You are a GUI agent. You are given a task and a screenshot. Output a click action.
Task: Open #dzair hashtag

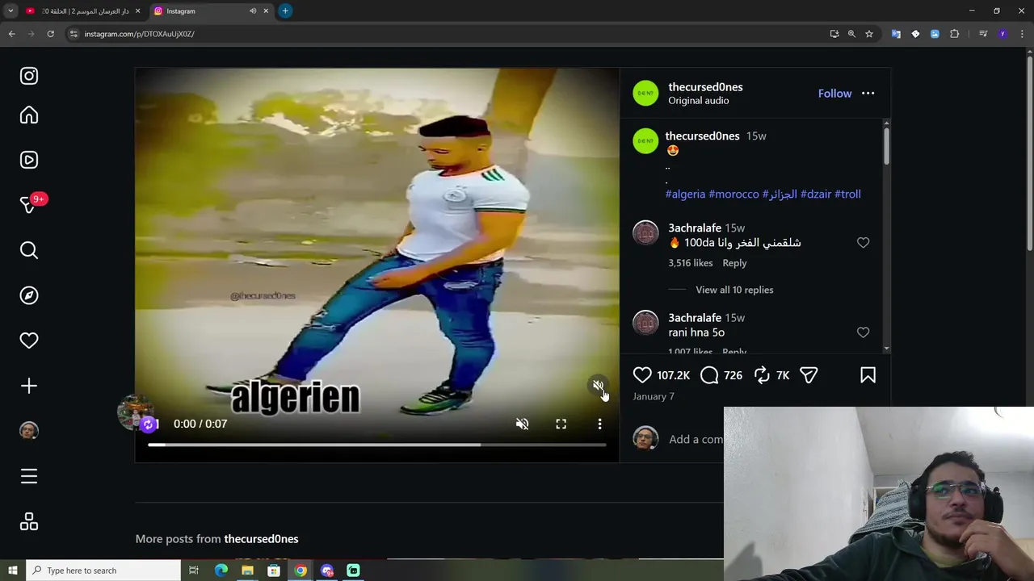point(816,194)
